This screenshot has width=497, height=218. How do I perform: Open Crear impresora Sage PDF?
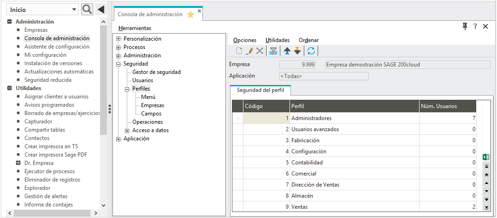pos(56,155)
